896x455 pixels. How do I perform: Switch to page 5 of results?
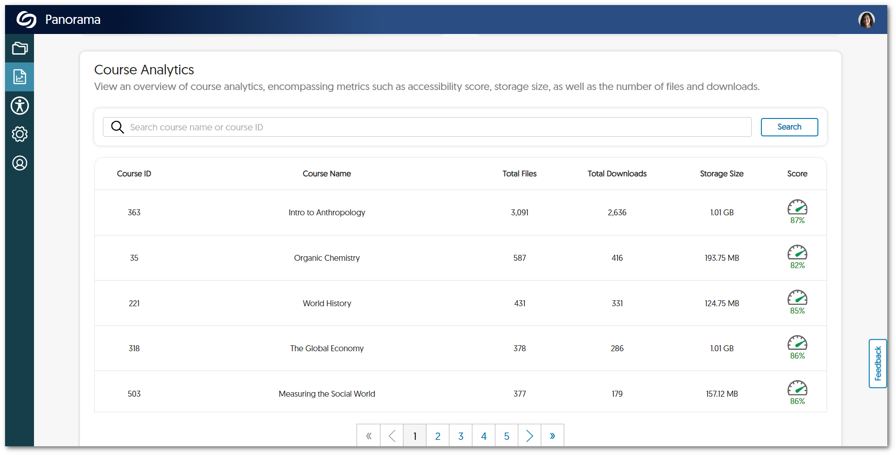click(506, 436)
